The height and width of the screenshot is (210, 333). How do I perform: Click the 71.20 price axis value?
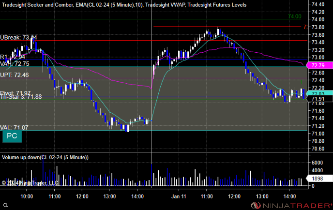[318, 126]
